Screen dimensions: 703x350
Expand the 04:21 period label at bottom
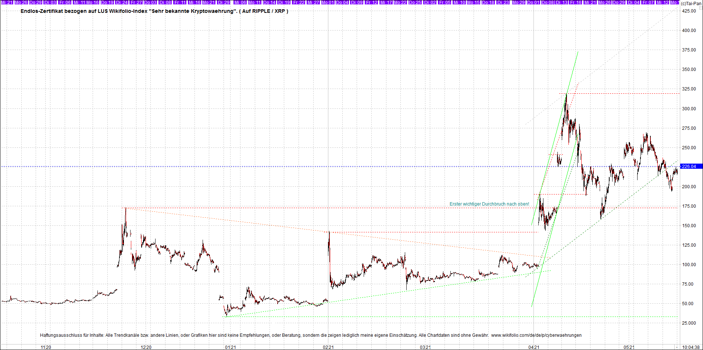click(x=534, y=347)
